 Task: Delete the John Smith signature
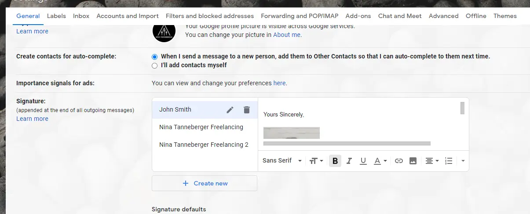pos(247,110)
